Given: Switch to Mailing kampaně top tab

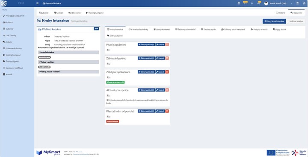Looking at the screenshot, I should [x=95, y=13].
